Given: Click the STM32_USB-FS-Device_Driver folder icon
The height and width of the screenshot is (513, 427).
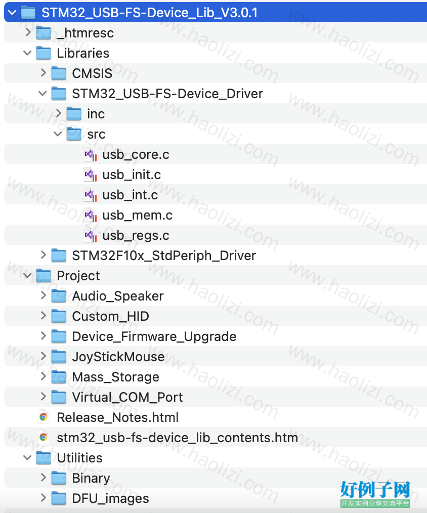Looking at the screenshot, I should (59, 94).
